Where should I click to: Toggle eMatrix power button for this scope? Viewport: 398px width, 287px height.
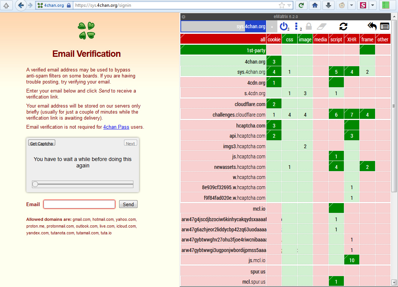284,26
